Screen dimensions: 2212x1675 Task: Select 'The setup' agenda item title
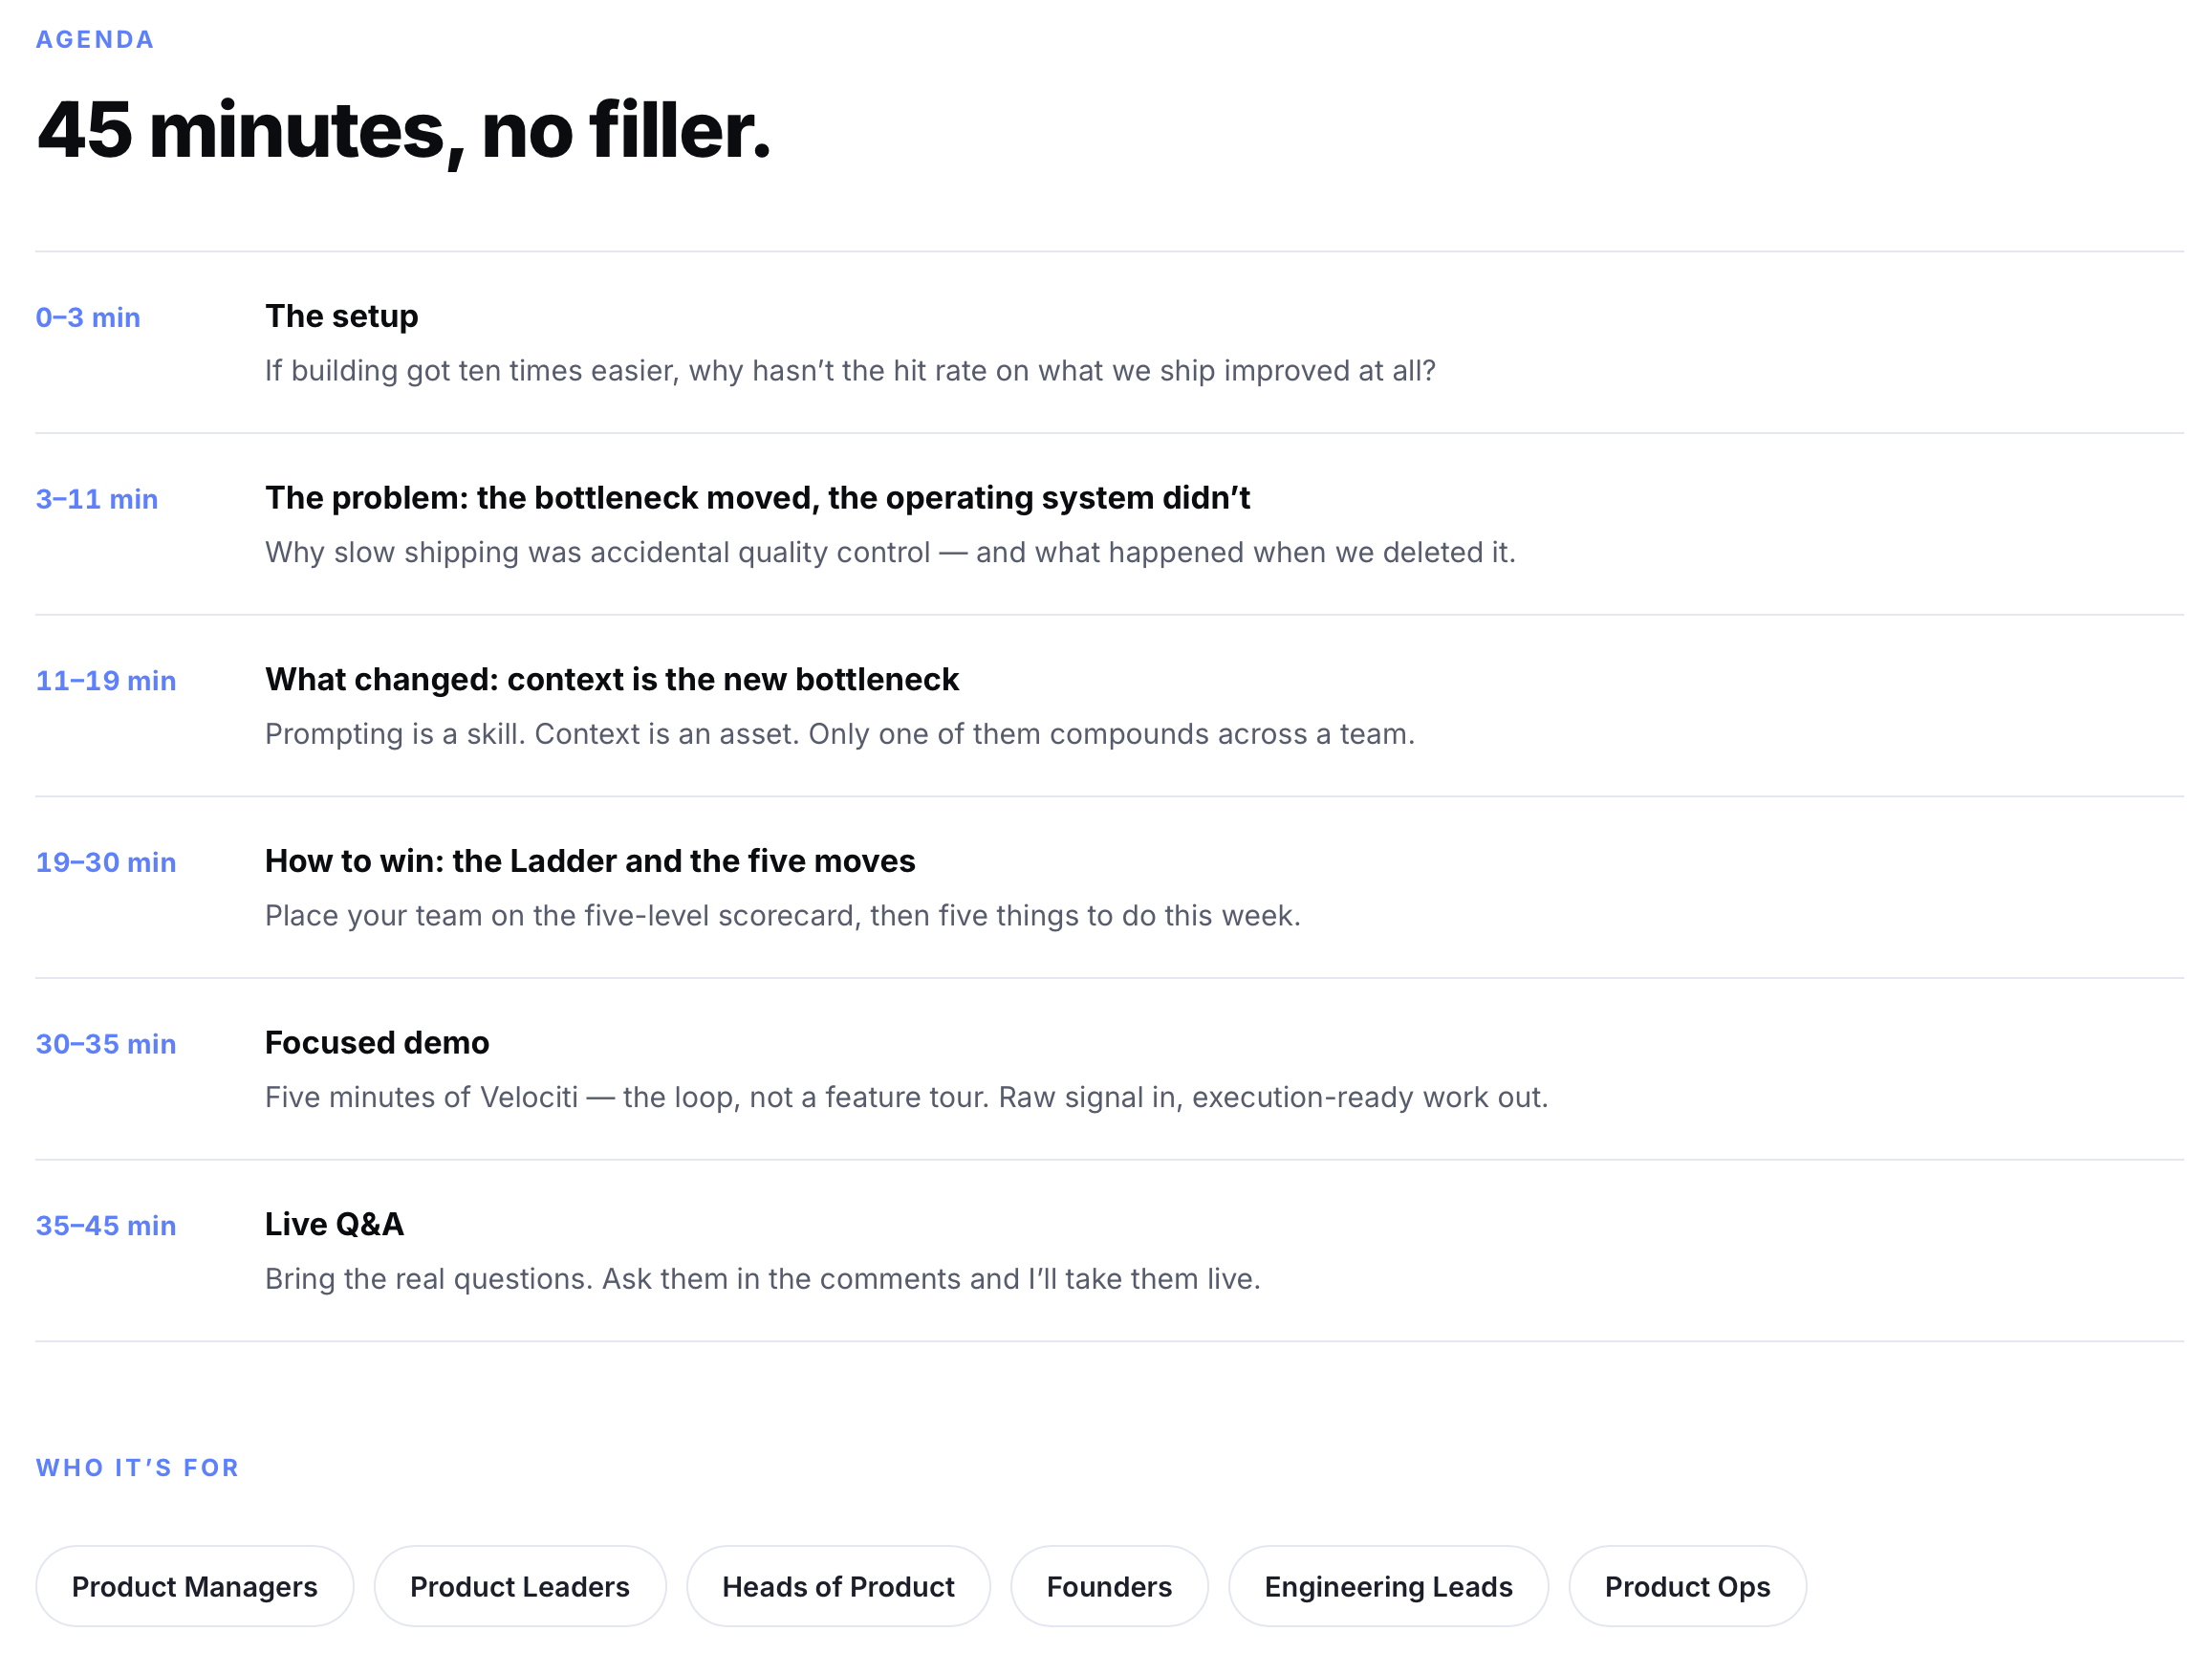[x=341, y=316]
